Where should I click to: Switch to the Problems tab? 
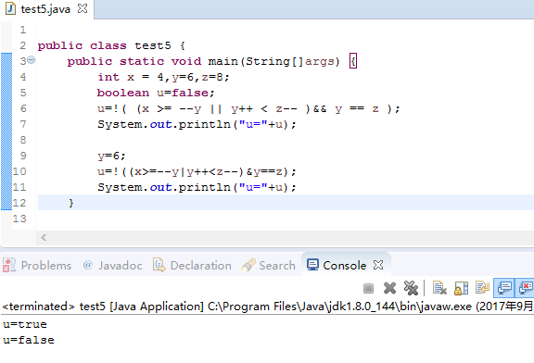pos(37,265)
